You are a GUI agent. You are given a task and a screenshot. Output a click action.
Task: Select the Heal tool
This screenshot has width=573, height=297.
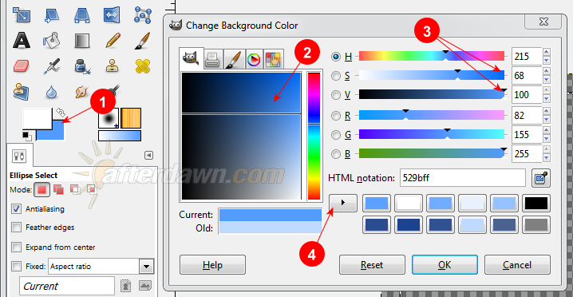pyautogui.click(x=143, y=66)
